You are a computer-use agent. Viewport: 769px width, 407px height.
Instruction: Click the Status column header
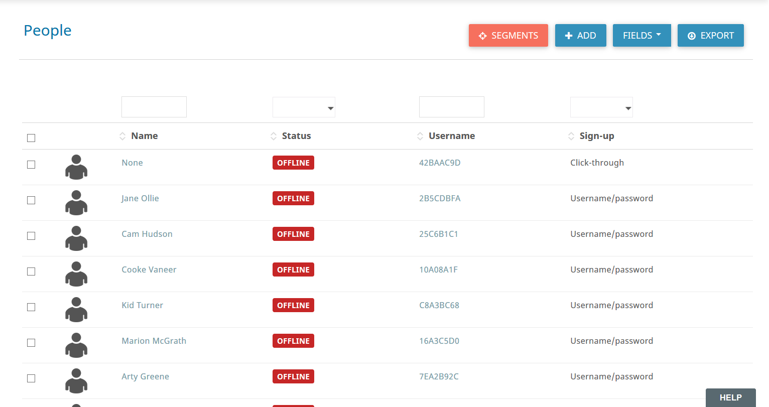297,136
